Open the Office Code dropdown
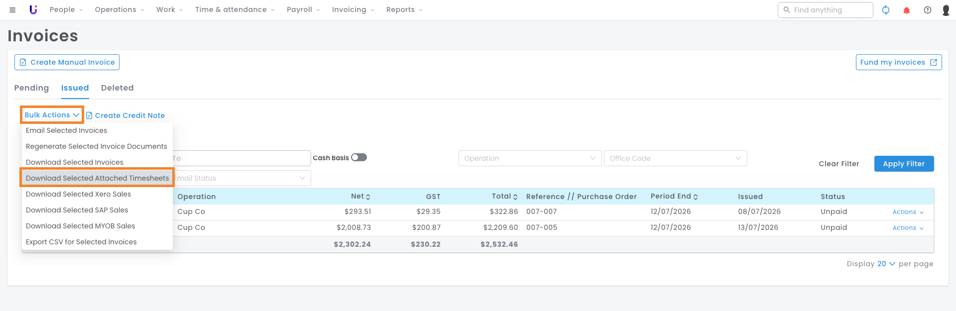 pyautogui.click(x=675, y=158)
